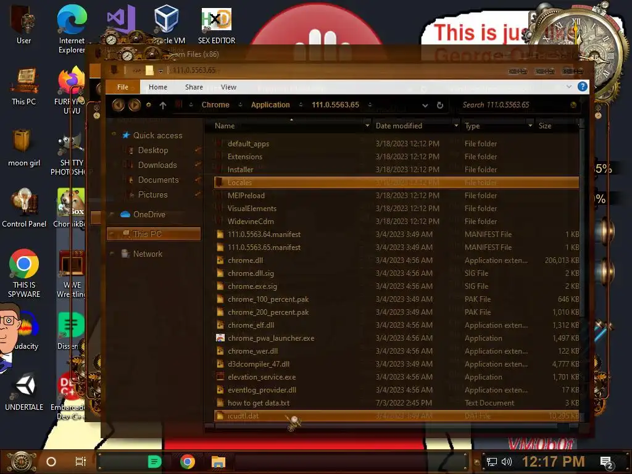Open the View ribbon tab
632x474 pixels.
(228, 87)
